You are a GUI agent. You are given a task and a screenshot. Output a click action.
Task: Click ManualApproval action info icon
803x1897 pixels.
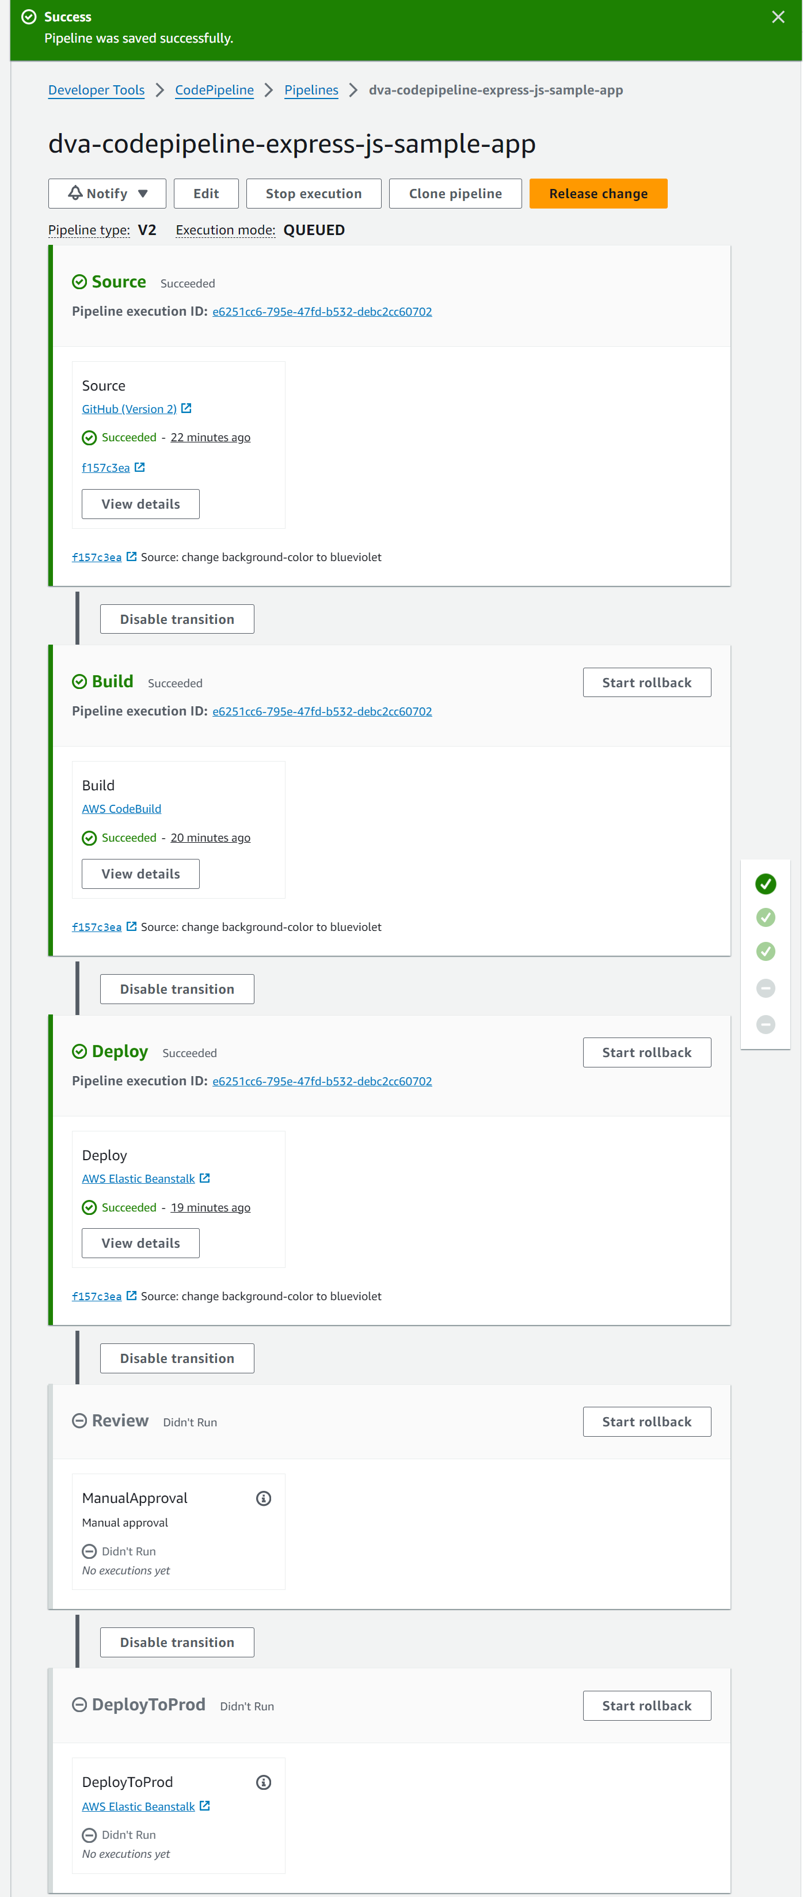point(264,1498)
